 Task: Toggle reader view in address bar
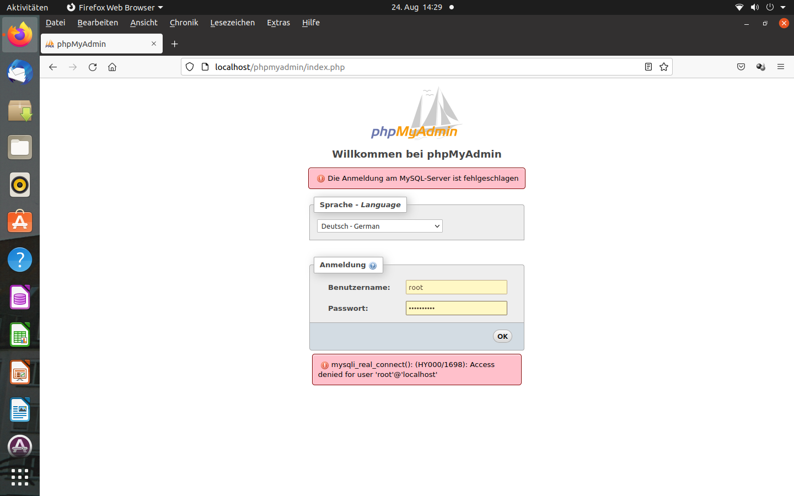[x=648, y=67]
